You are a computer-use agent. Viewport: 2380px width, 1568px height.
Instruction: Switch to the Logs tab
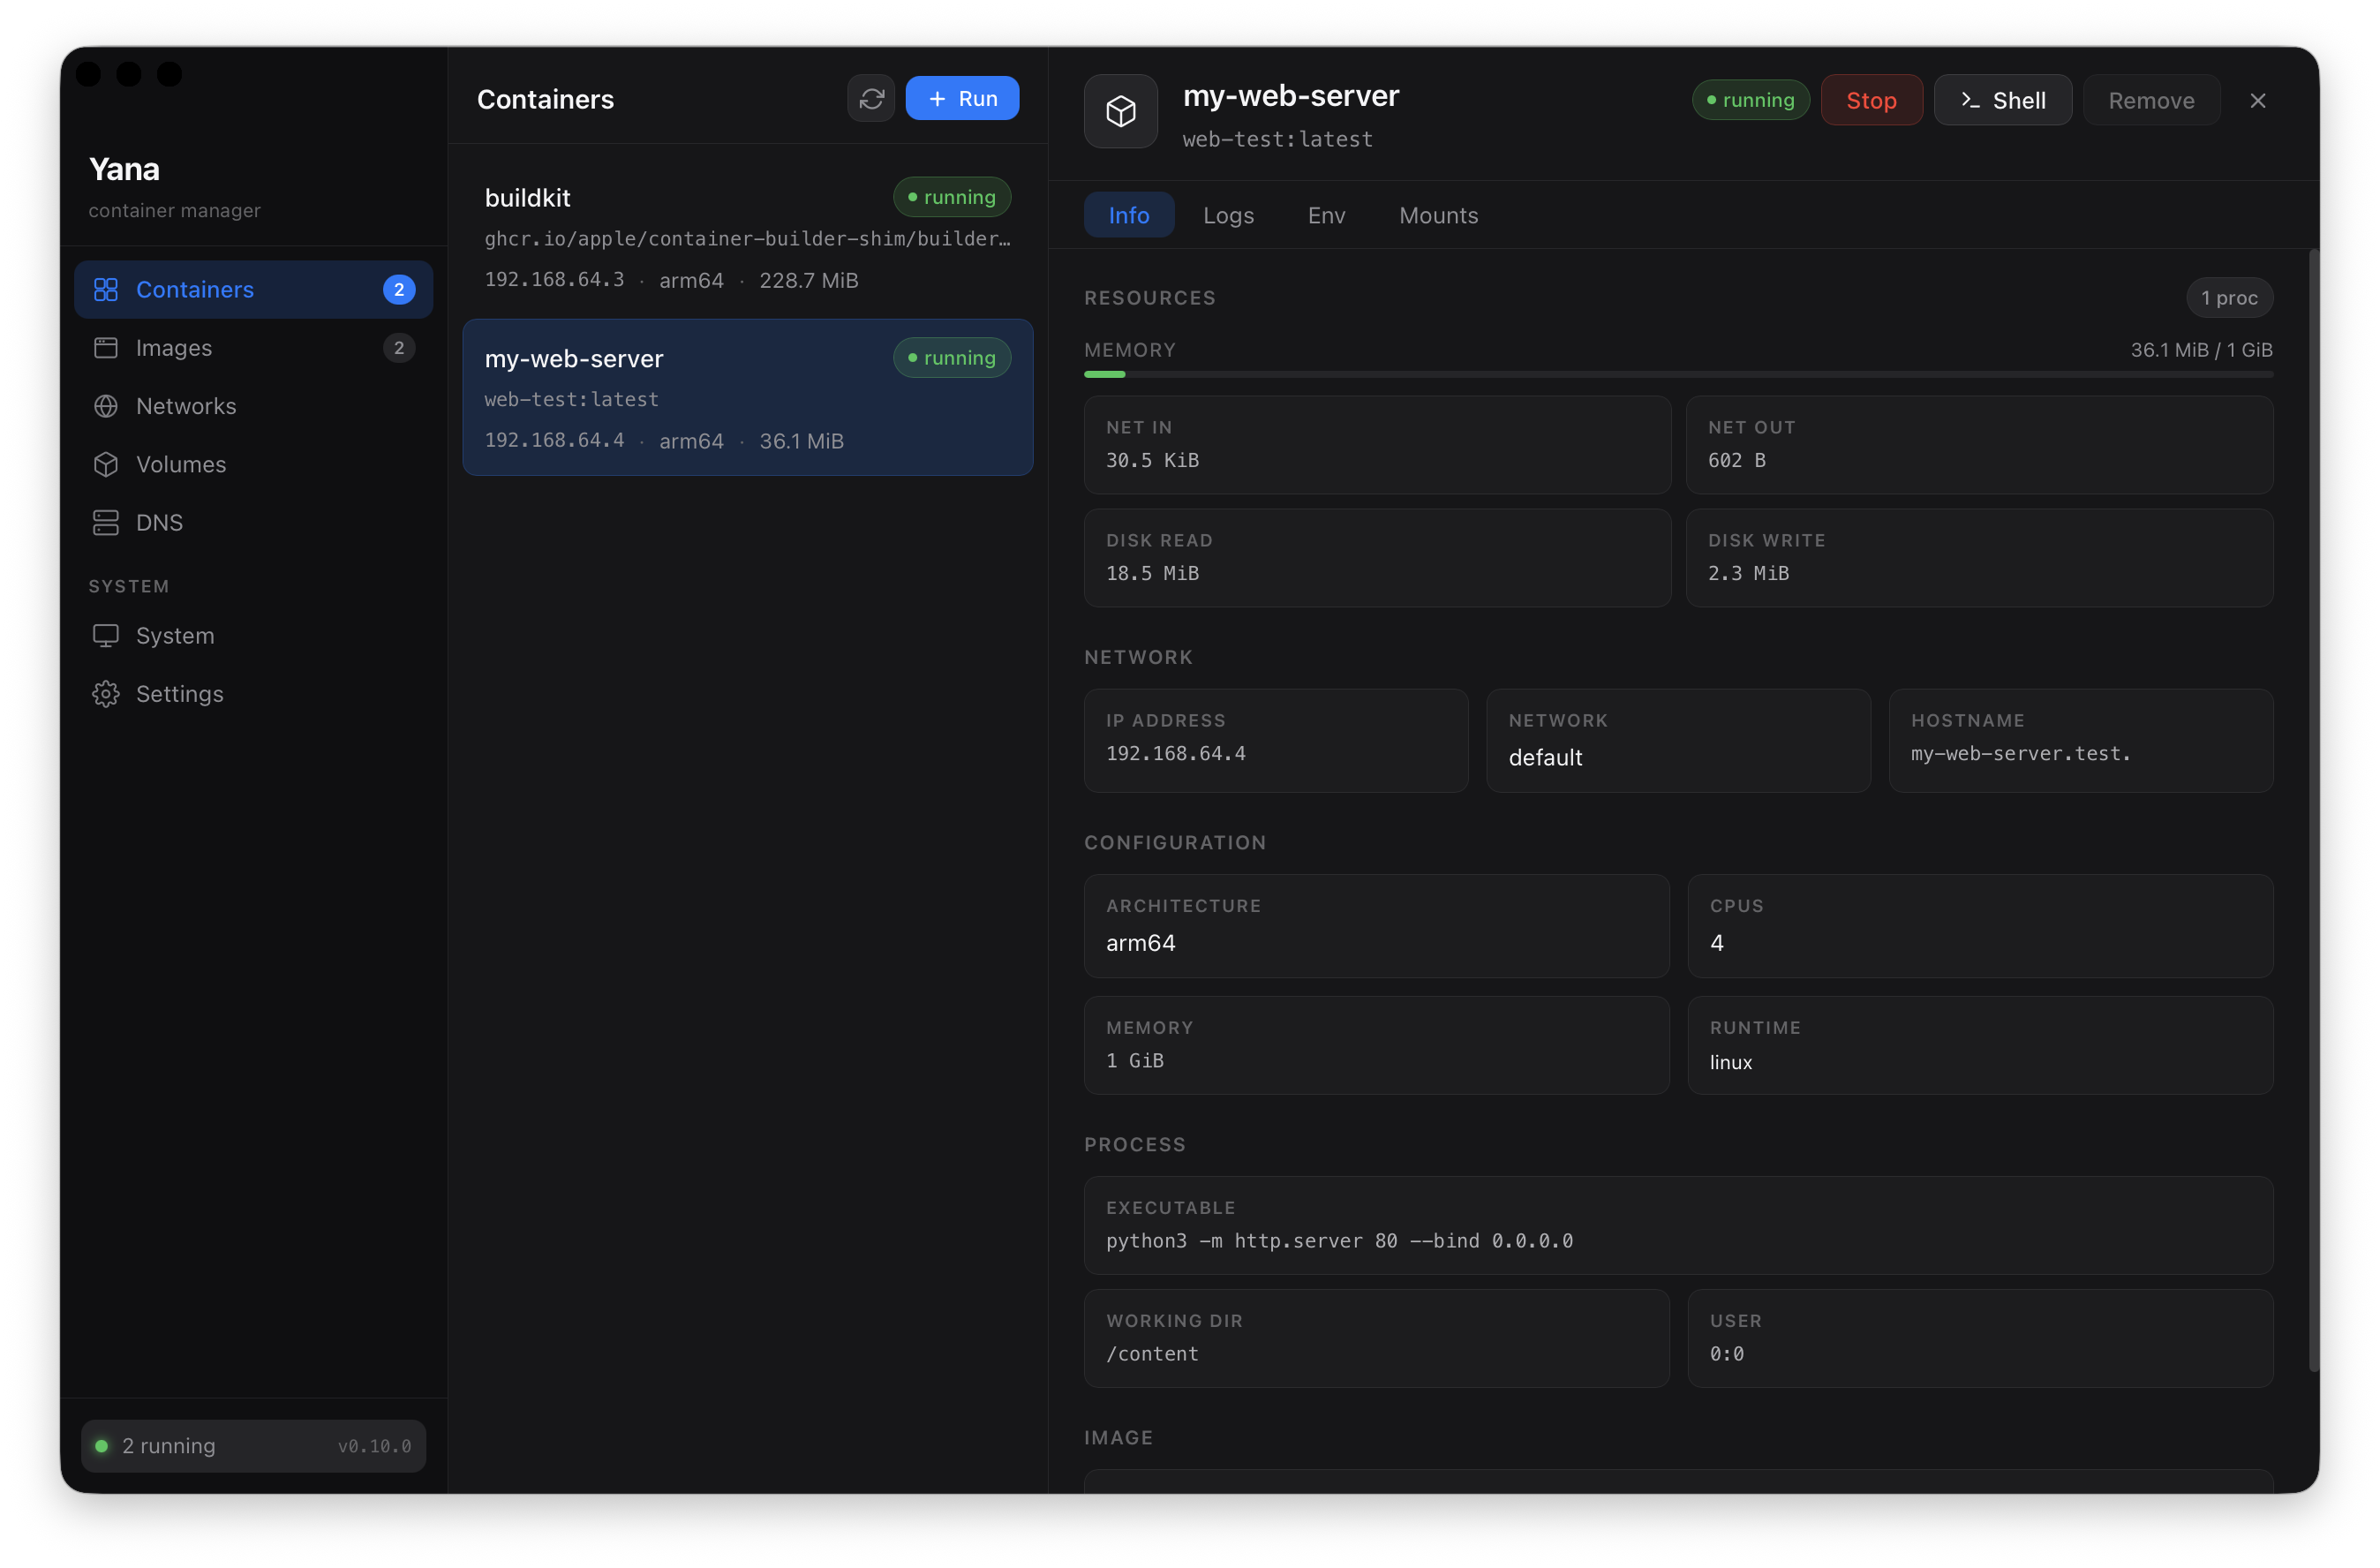point(1228,215)
